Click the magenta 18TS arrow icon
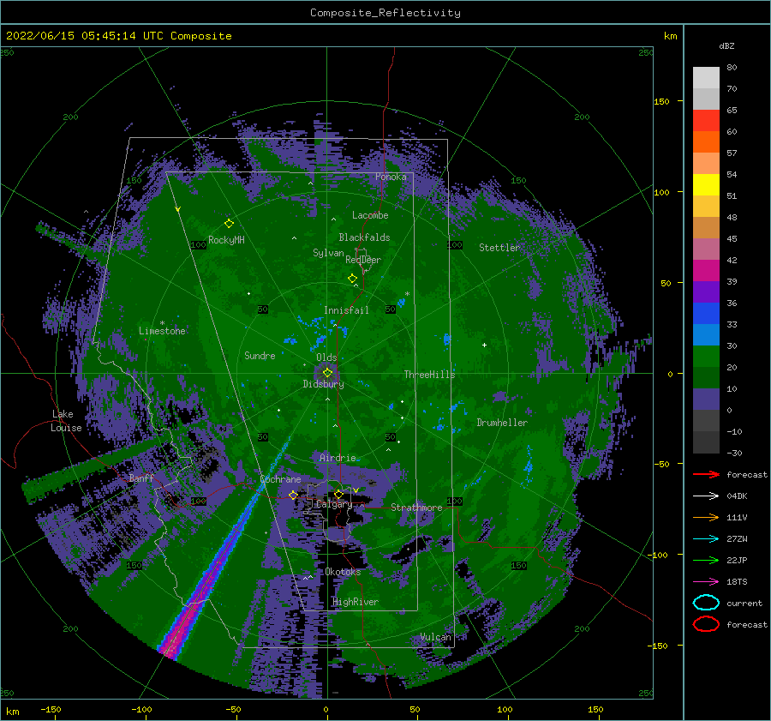Viewport: 771px width, 721px height. [706, 582]
